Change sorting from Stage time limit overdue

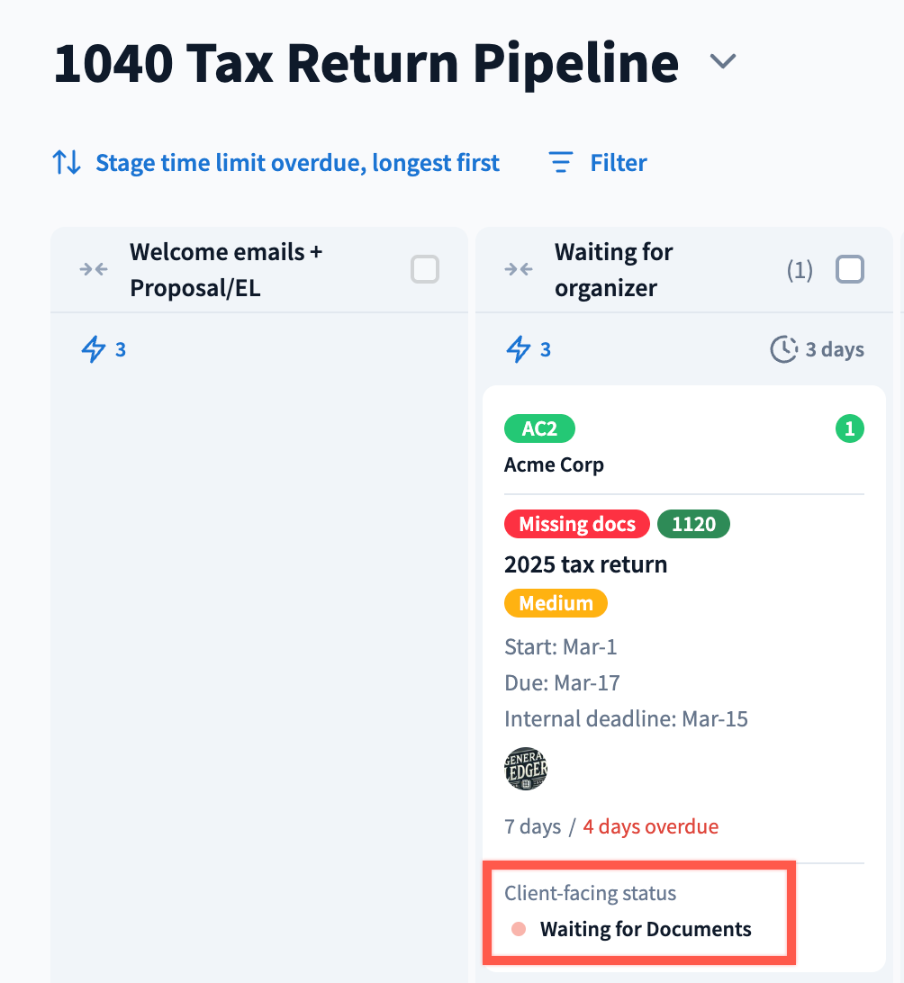297,163
